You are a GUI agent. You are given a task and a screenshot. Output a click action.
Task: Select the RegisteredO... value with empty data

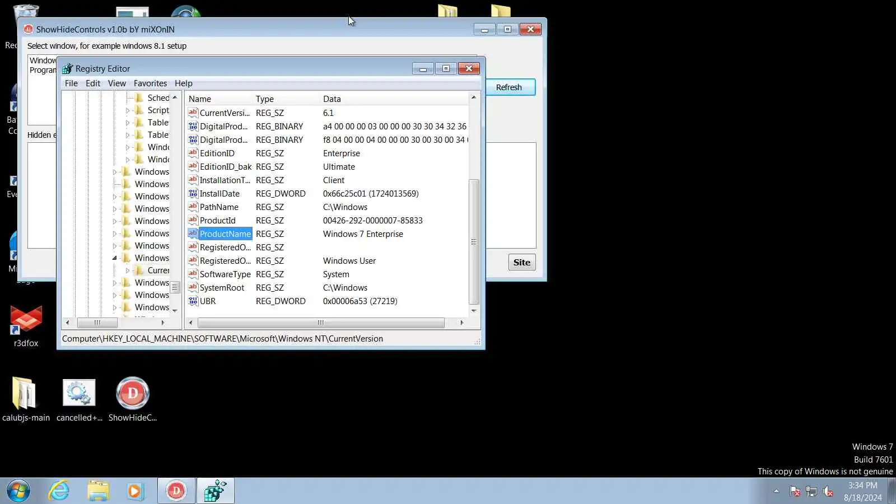(225, 248)
